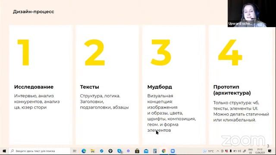Open Skype from the taskbar
276x155 pixels.
pos(119,151)
